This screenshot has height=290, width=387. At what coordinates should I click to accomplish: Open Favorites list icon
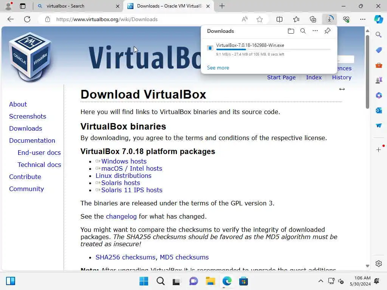click(296, 19)
